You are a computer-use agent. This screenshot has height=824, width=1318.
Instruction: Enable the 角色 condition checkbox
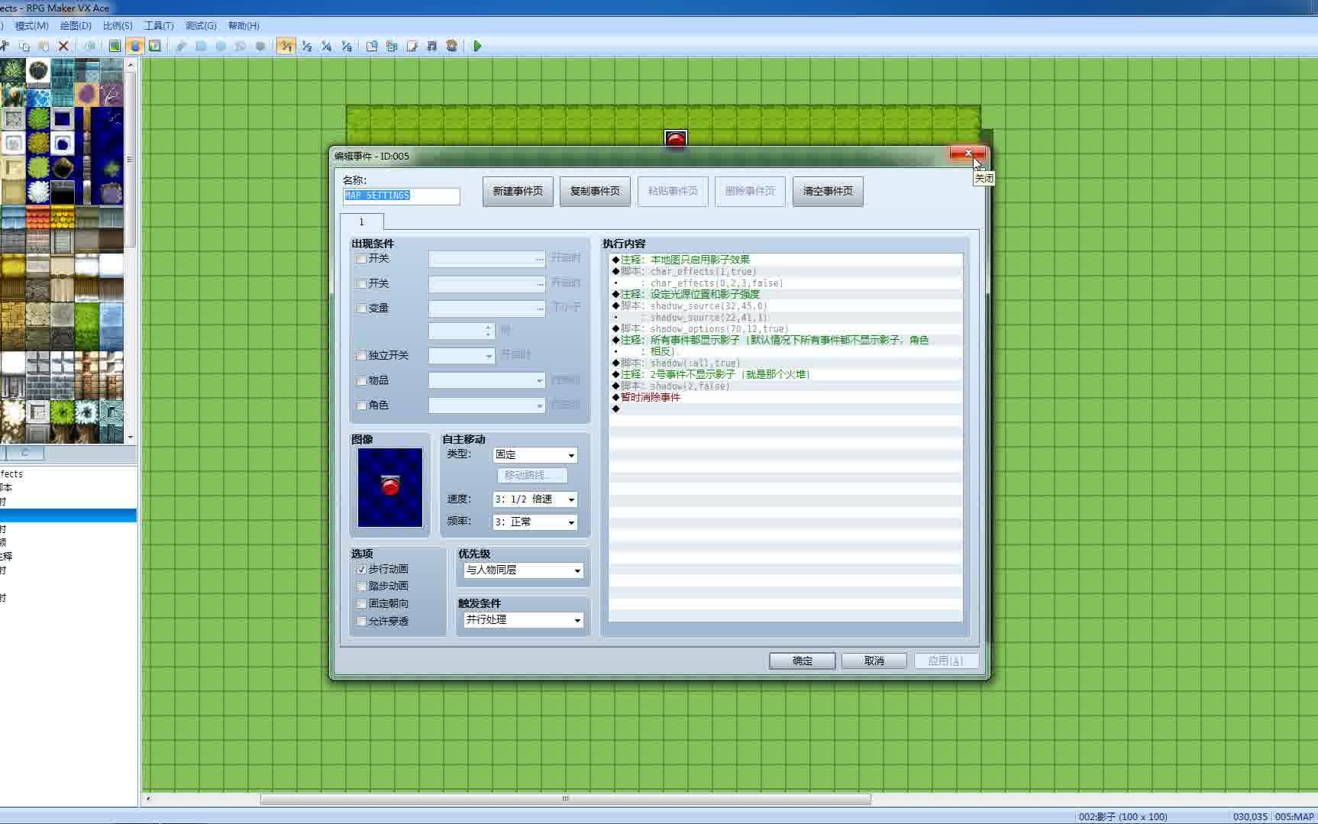pos(361,406)
